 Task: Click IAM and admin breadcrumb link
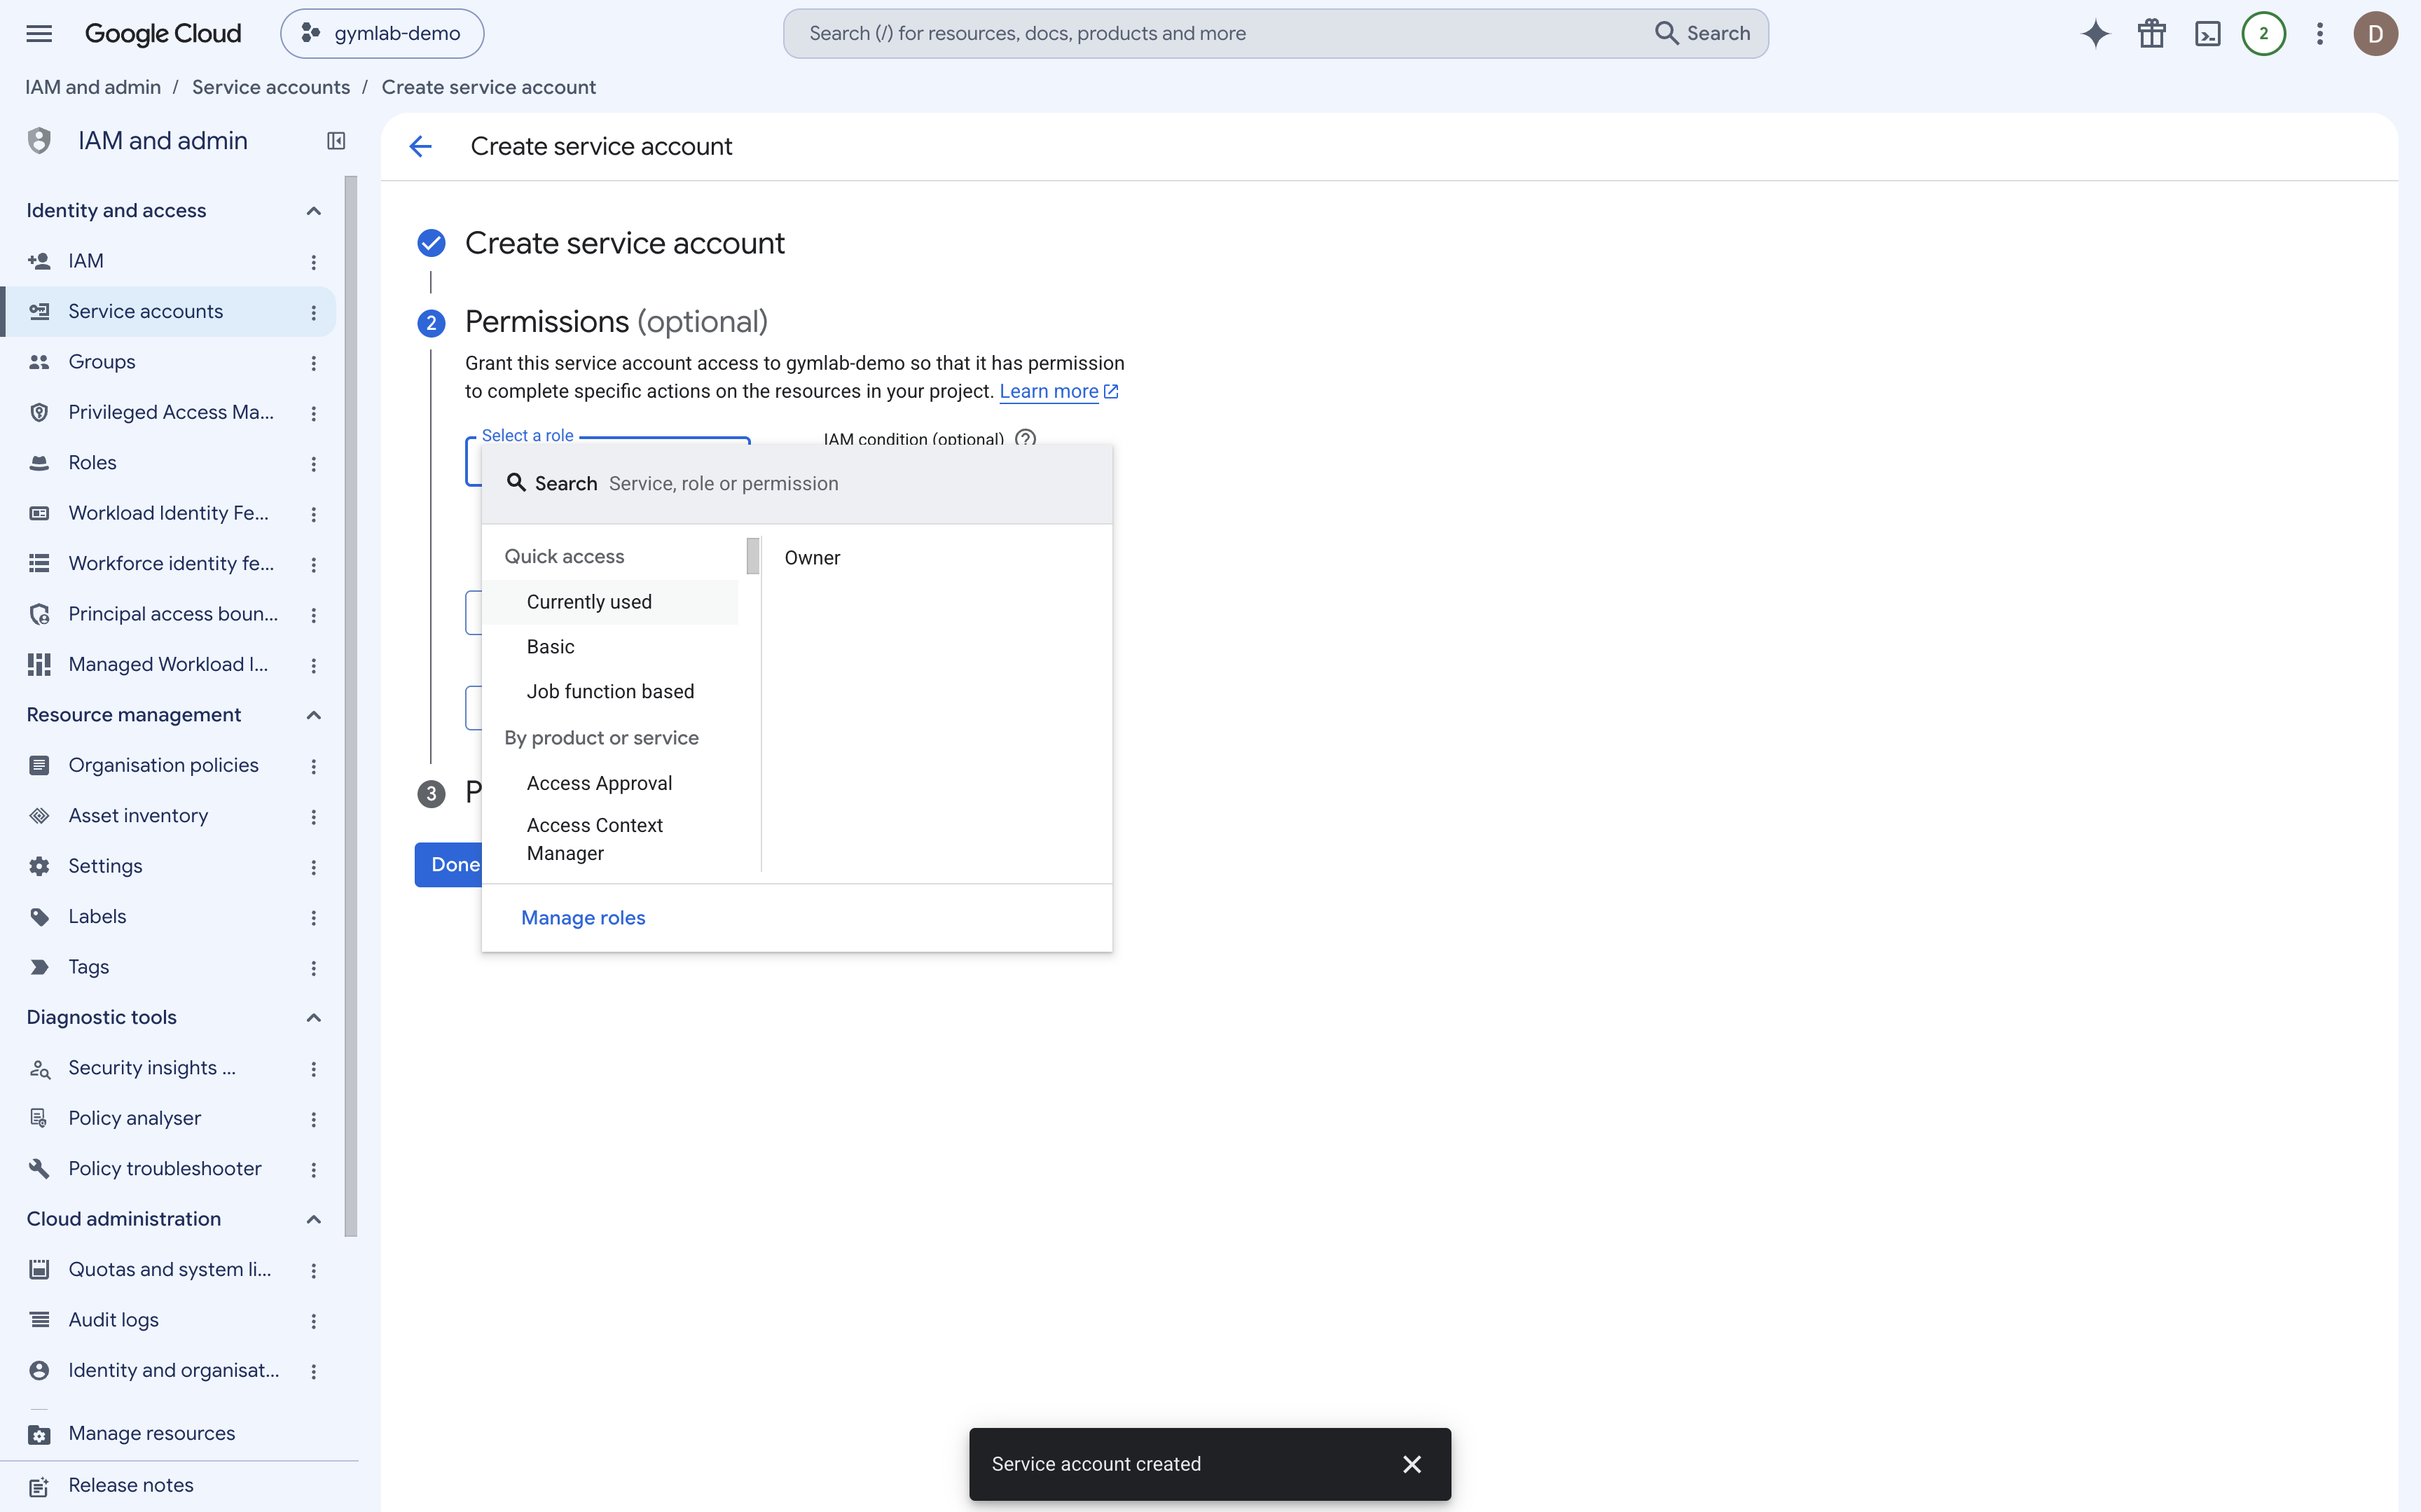93,87
